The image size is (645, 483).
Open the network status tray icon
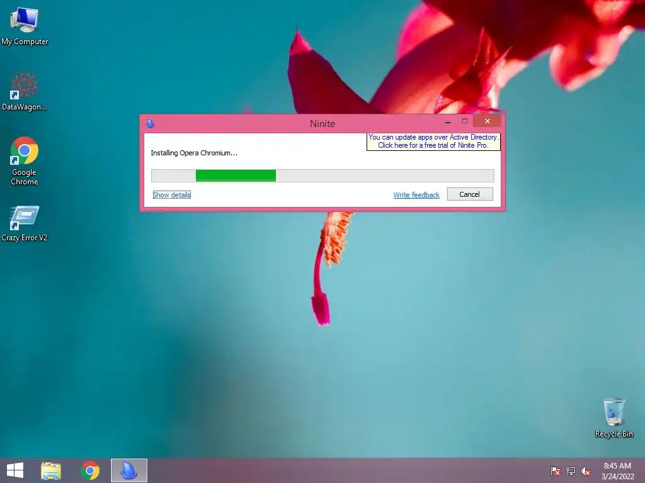[571, 471]
